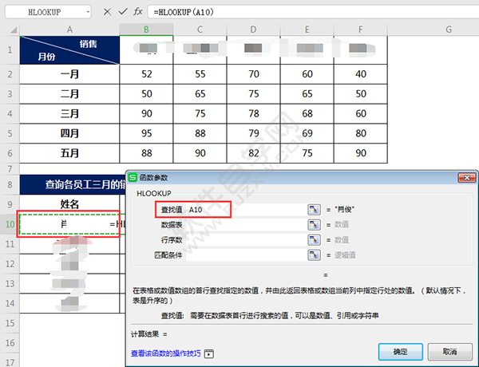Click the video tips icon beside the link
479x367 pixels.
tap(209, 353)
